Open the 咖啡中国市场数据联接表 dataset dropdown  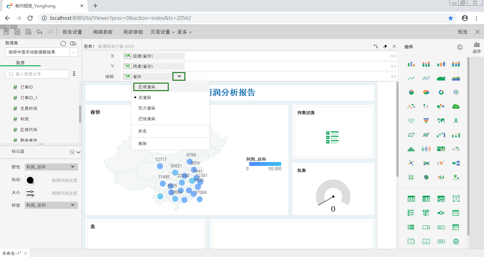[x=73, y=52]
